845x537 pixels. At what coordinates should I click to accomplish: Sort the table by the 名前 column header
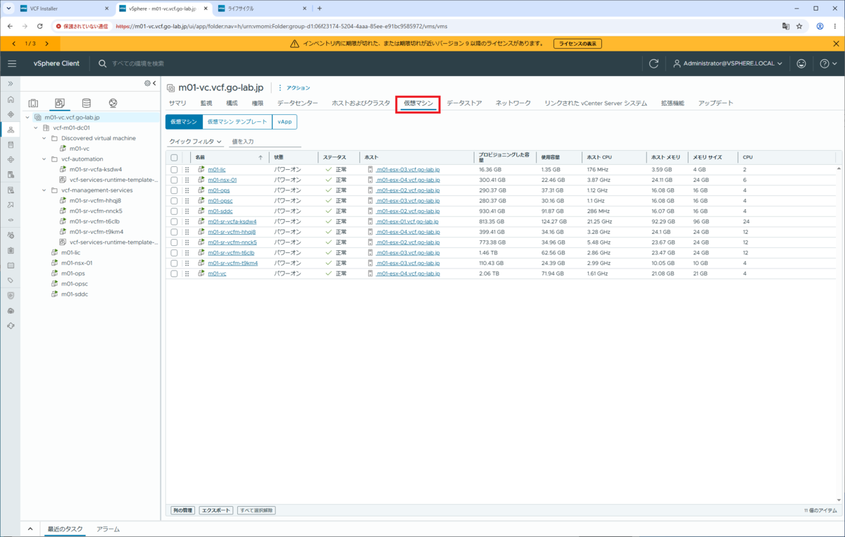tap(200, 157)
